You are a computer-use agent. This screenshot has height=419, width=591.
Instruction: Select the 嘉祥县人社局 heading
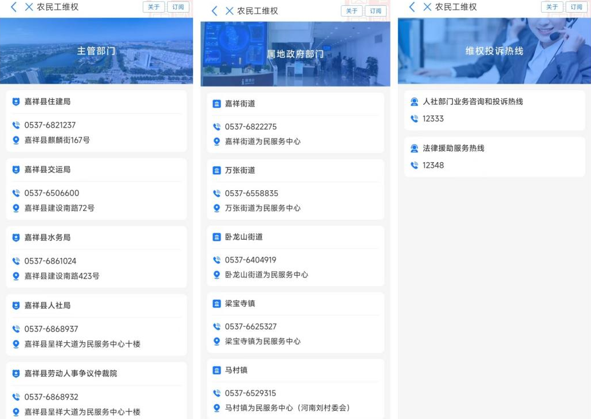point(48,306)
